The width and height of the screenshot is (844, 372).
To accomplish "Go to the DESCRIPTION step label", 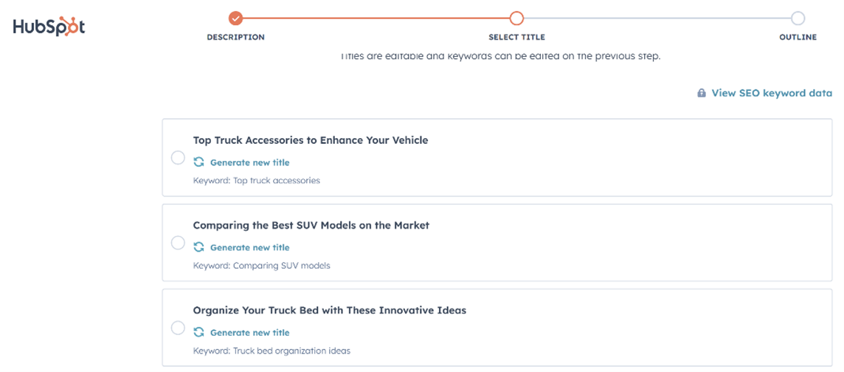I will tap(236, 37).
